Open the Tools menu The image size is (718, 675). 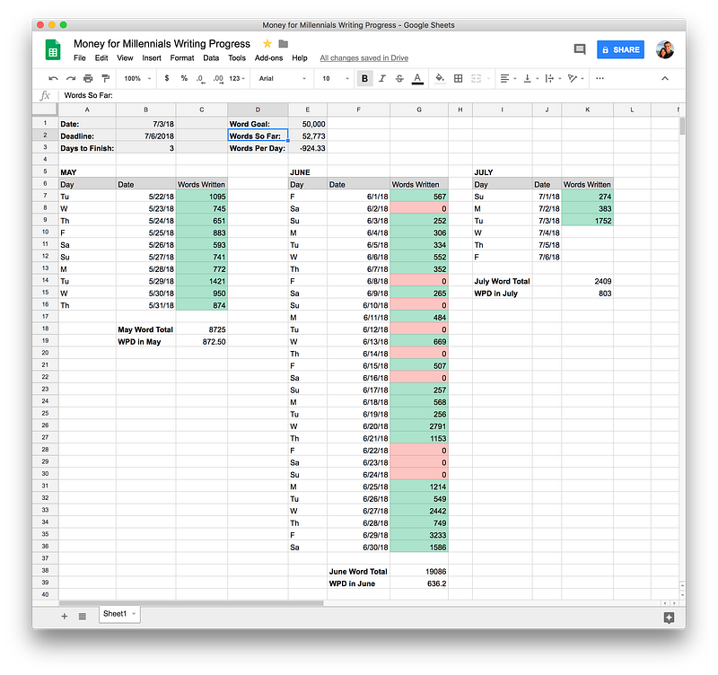point(237,58)
